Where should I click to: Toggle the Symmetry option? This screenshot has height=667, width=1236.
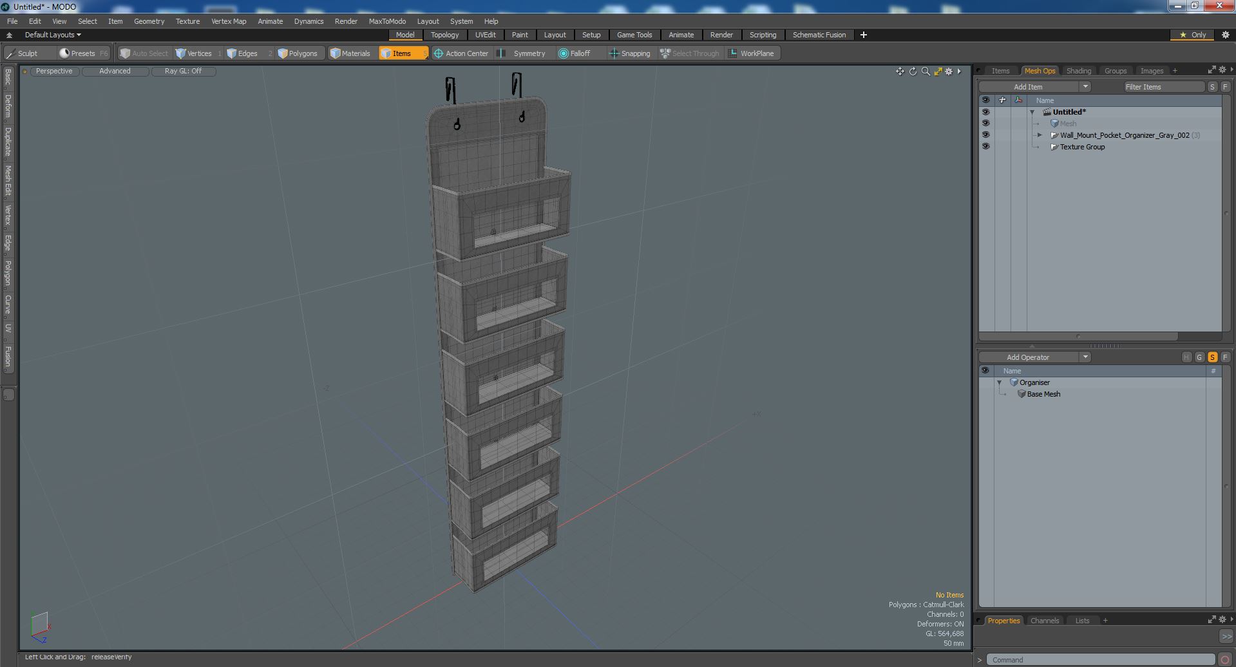[522, 53]
